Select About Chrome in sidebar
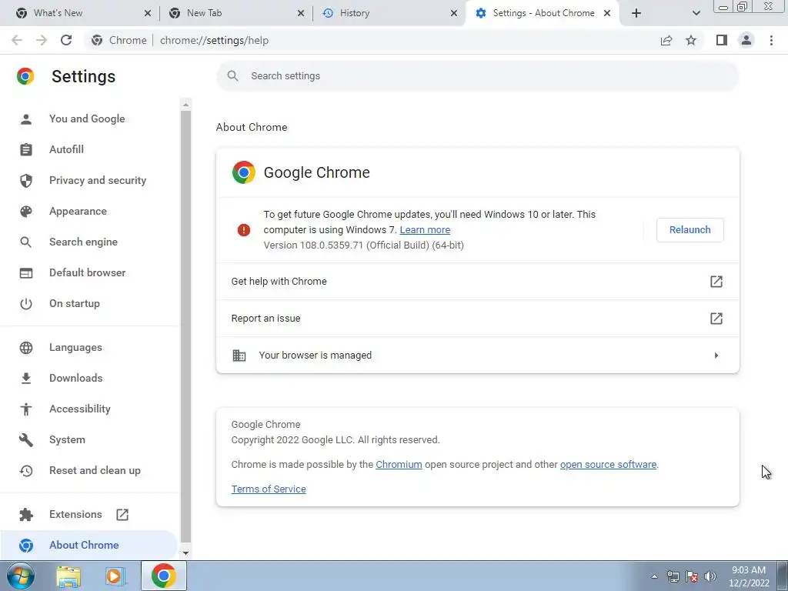The width and height of the screenshot is (788, 591). coord(89,546)
